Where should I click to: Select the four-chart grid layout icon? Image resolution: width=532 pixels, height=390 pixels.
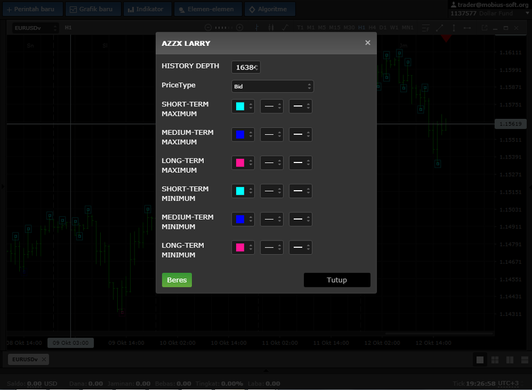click(x=495, y=360)
